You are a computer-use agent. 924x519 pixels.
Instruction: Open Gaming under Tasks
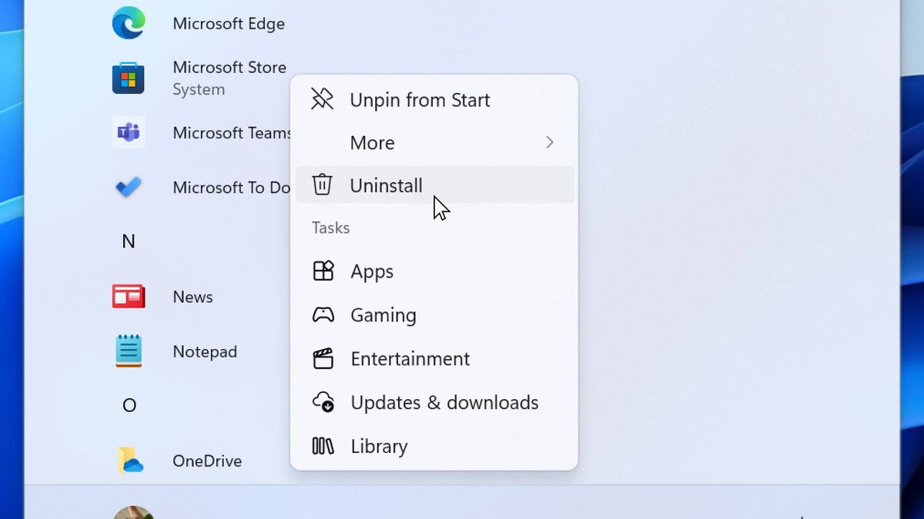click(383, 315)
